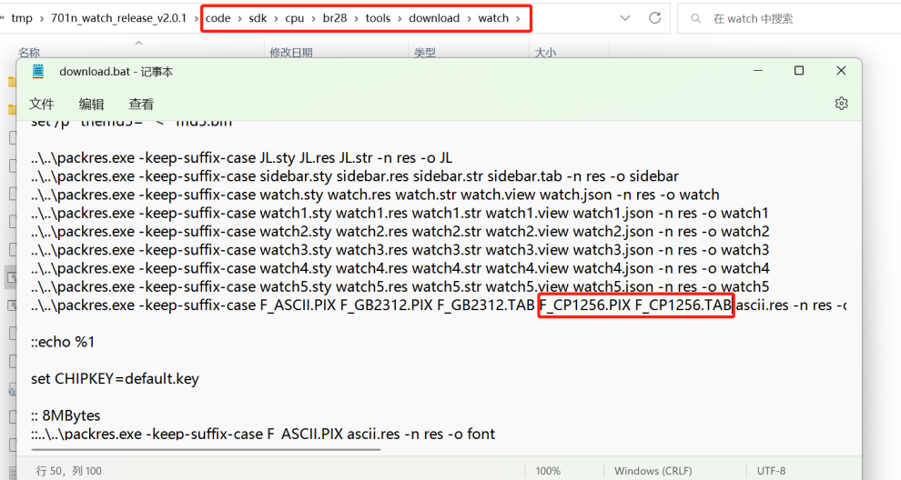Sort Explorer files by 大小 column
Viewport: 901px width, 480px height.
coord(545,52)
